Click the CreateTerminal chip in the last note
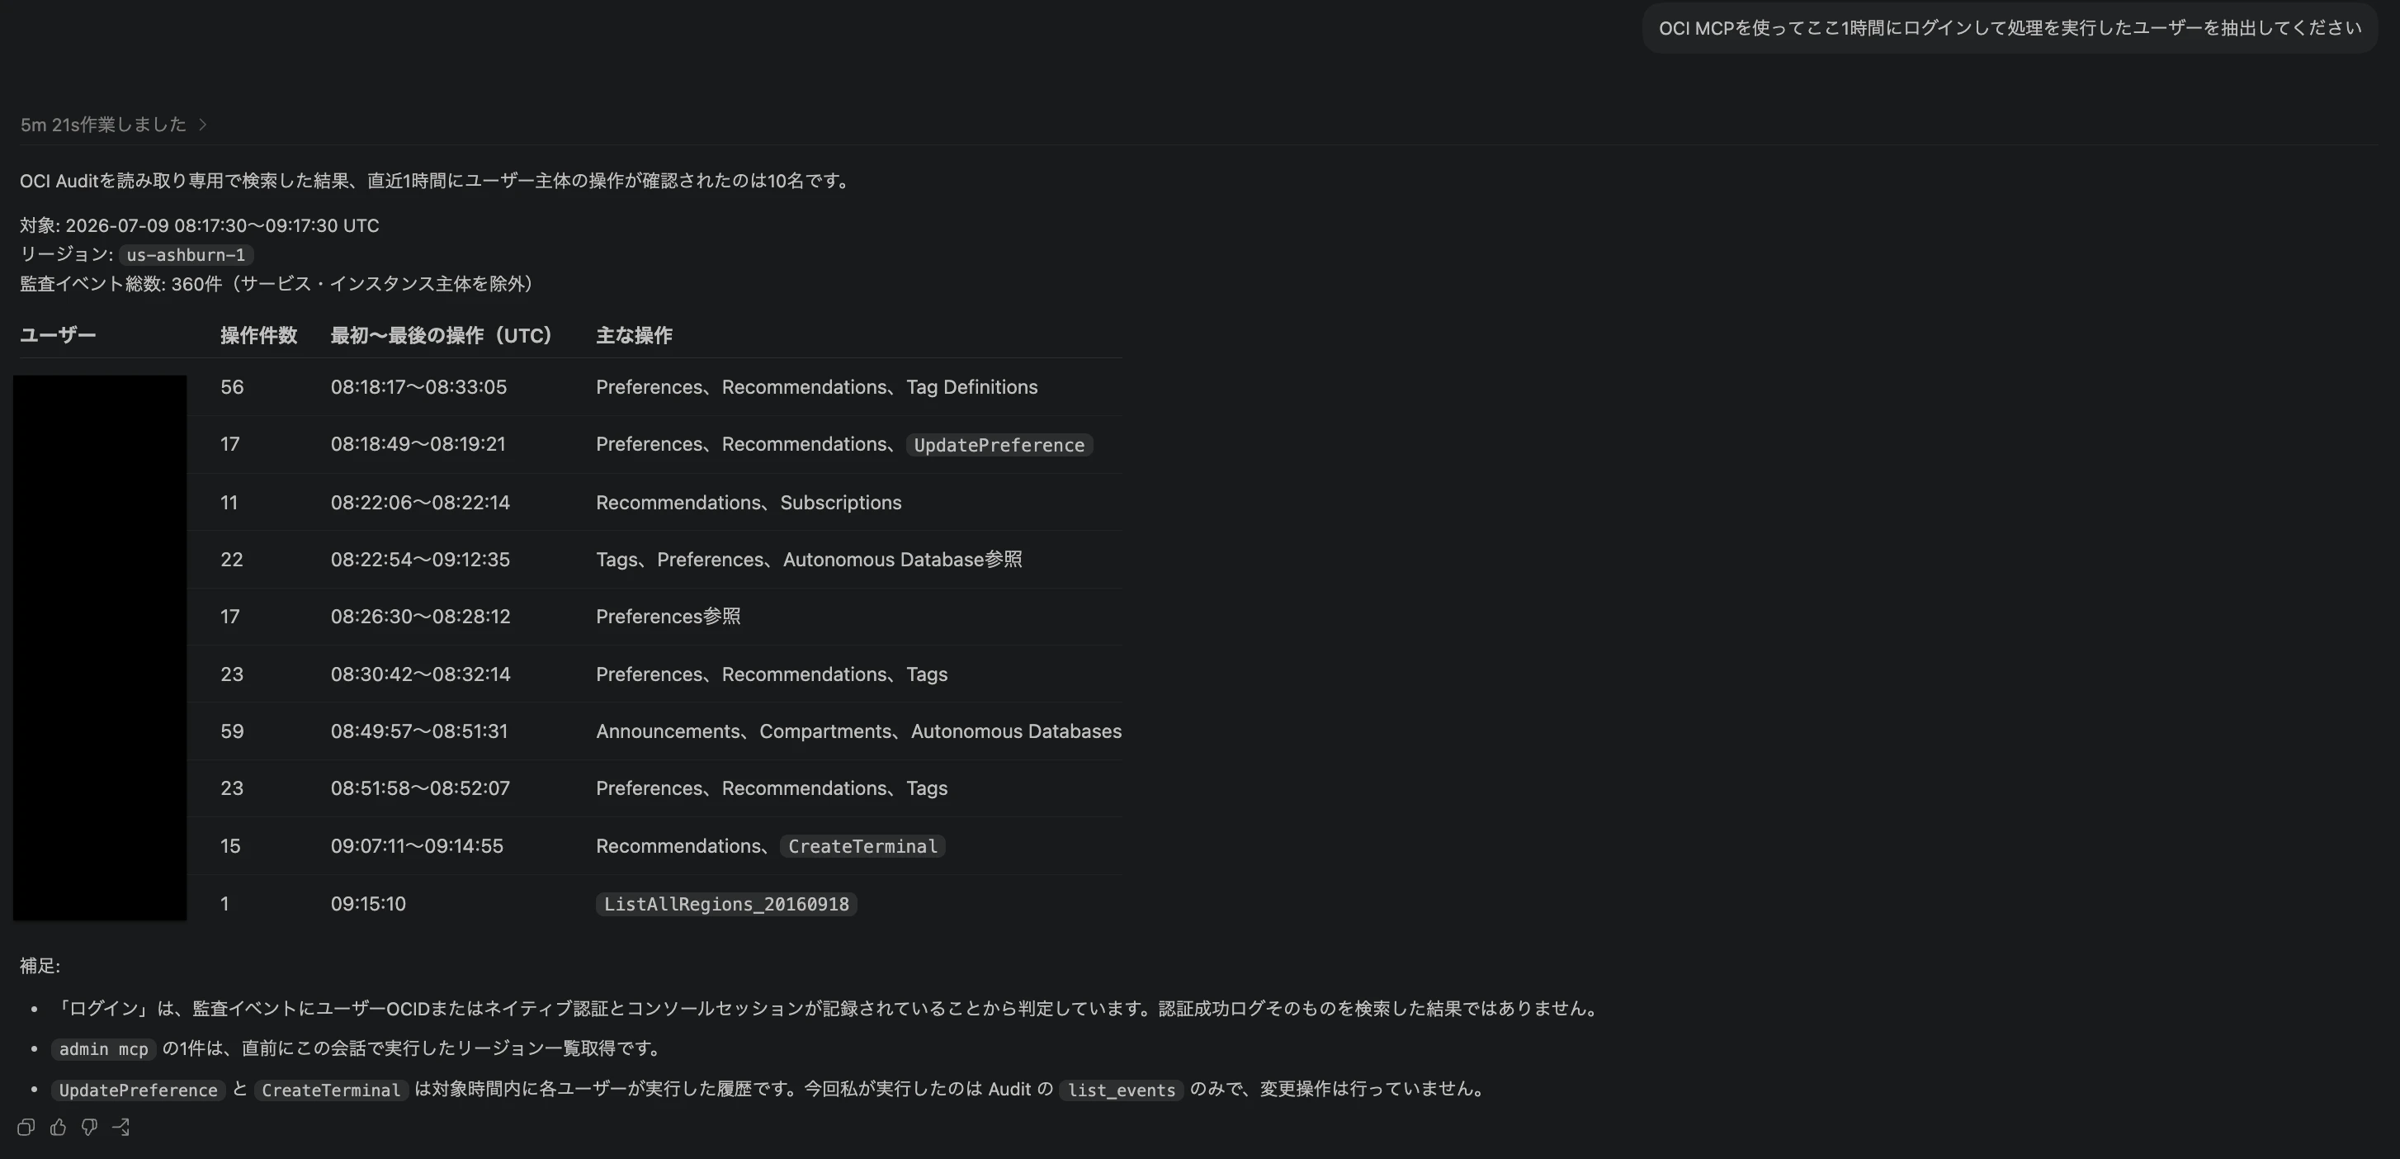The image size is (2400, 1159). click(331, 1090)
